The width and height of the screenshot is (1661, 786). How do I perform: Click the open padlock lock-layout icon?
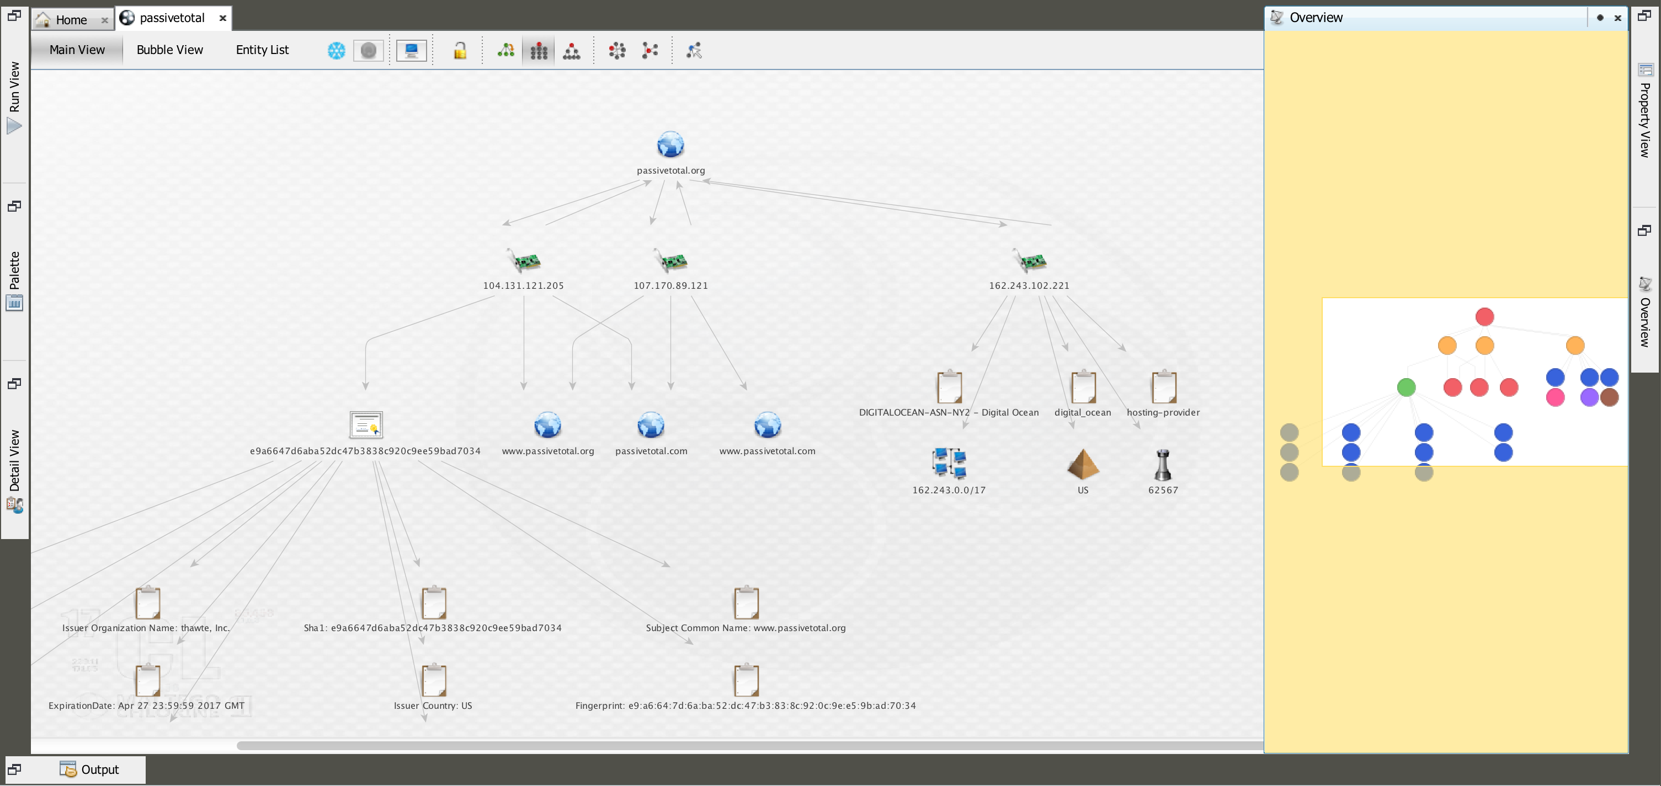click(x=460, y=50)
